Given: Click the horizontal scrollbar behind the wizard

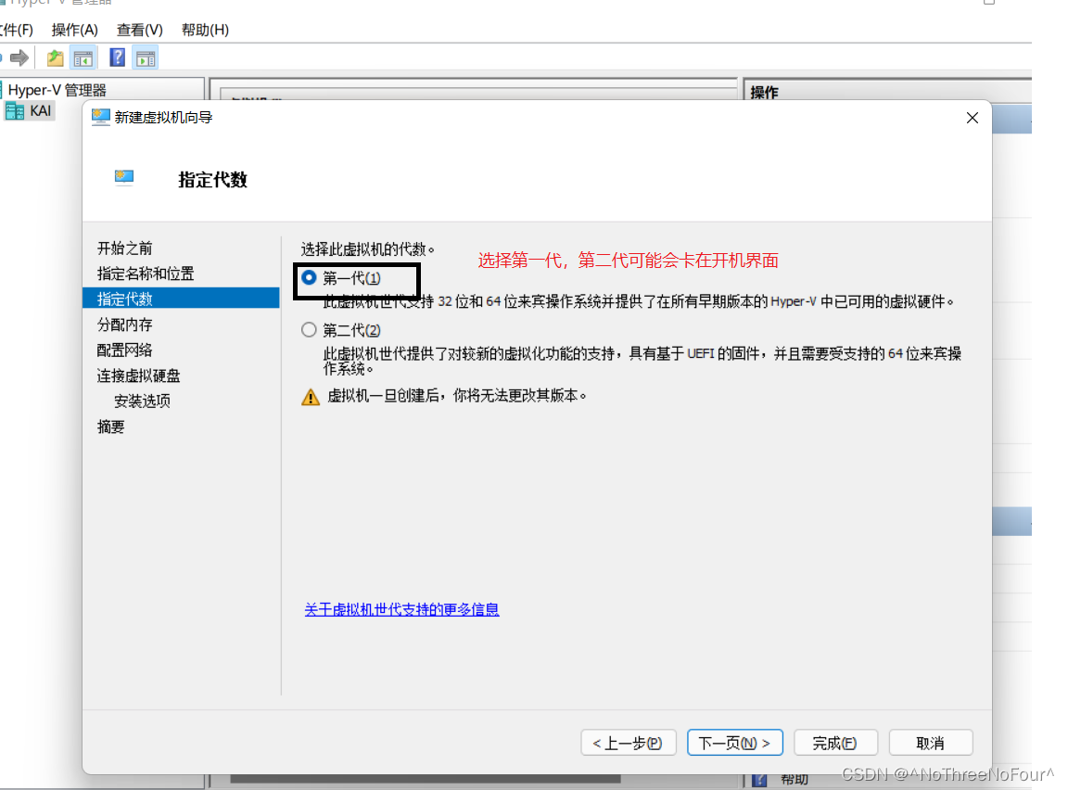Looking at the screenshot, I should [426, 779].
